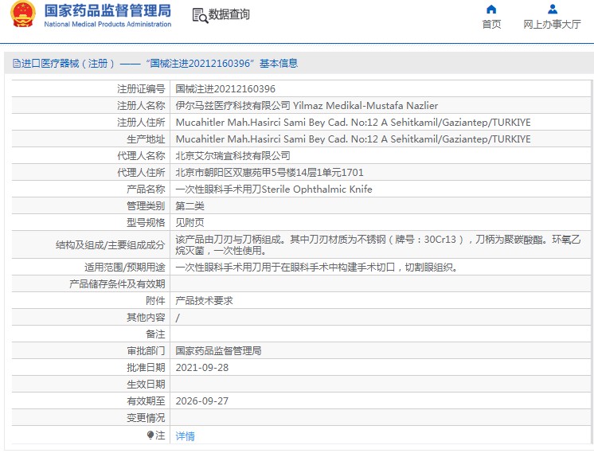
Task: Click the national emblem logo
Action: (23, 14)
